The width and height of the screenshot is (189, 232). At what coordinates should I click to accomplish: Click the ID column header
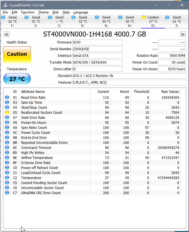[15, 91]
